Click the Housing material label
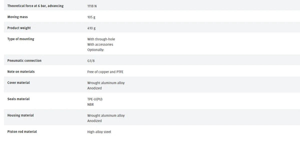The image size is (300, 143). (20, 115)
